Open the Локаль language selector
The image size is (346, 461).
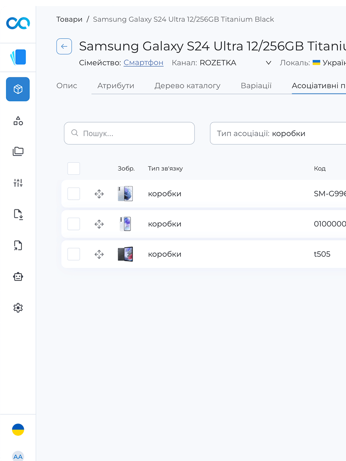click(313, 63)
